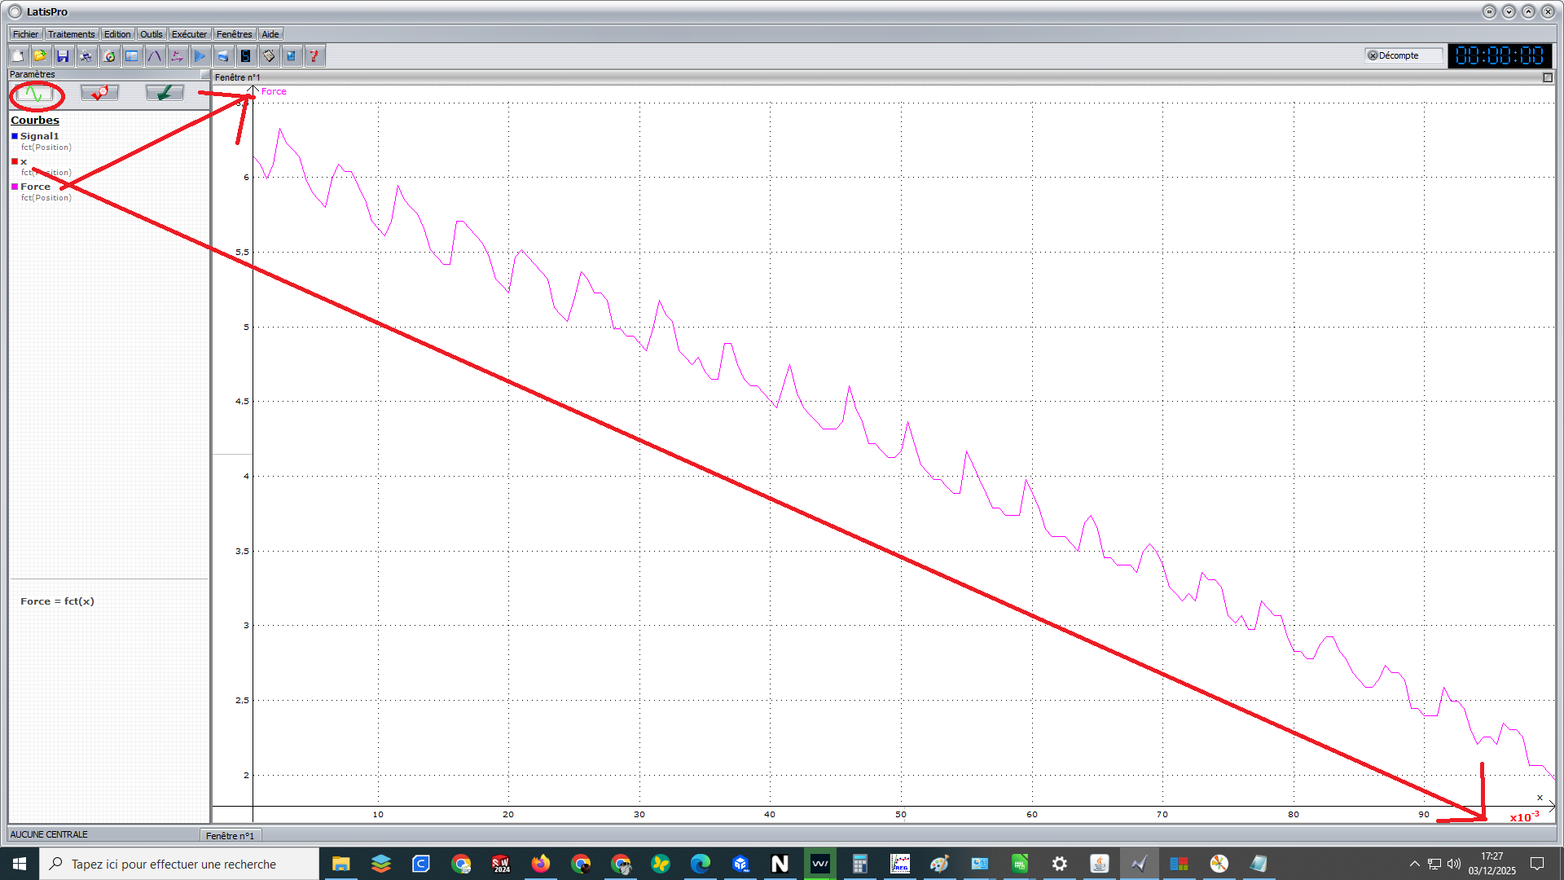Toggle the Décompte radio option
The height and width of the screenshot is (880, 1564).
[x=1373, y=55]
